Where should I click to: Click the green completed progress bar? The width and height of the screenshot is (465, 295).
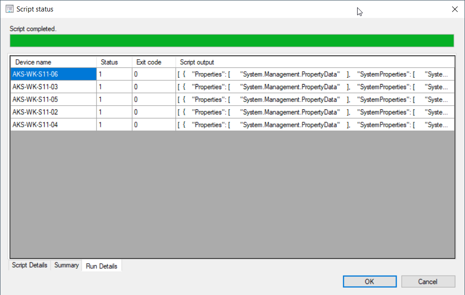232,40
